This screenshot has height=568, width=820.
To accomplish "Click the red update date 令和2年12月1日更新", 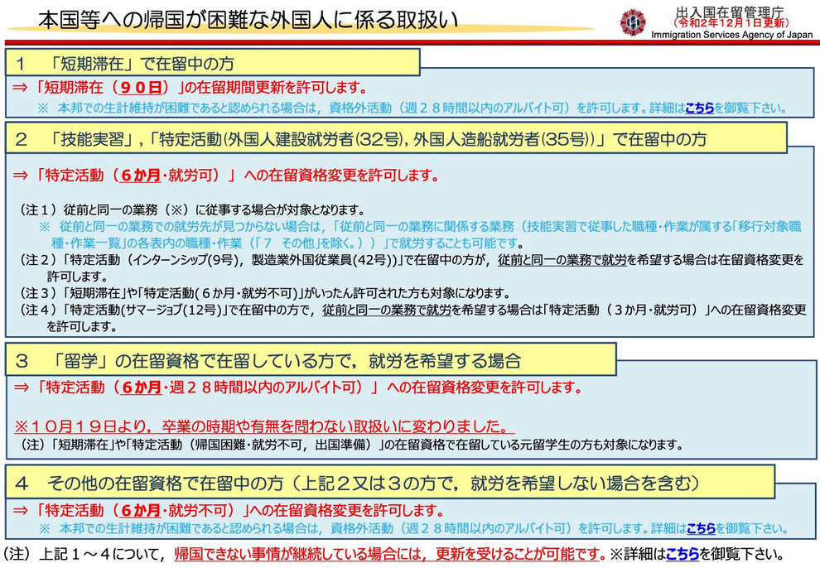I will (731, 22).
